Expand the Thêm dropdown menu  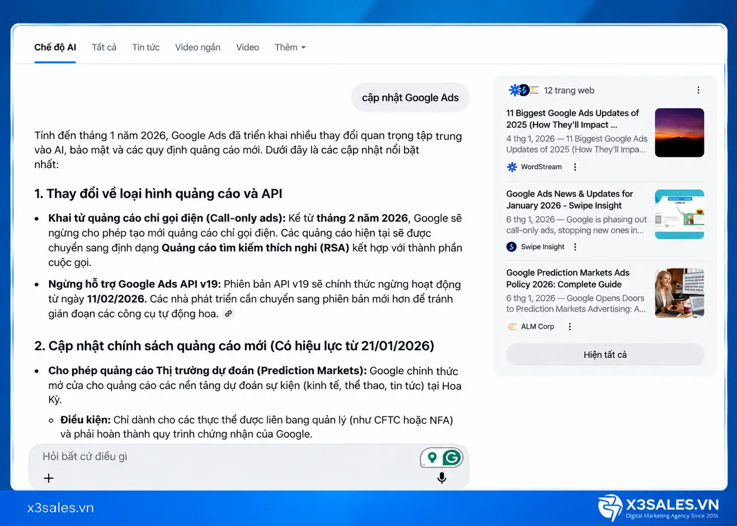(290, 47)
